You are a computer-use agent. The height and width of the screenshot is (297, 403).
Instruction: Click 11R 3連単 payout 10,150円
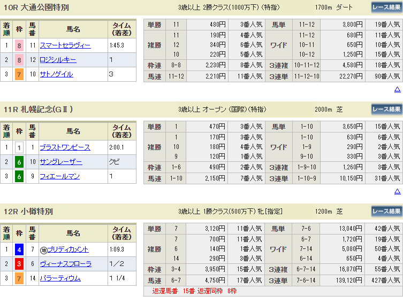click(x=351, y=178)
